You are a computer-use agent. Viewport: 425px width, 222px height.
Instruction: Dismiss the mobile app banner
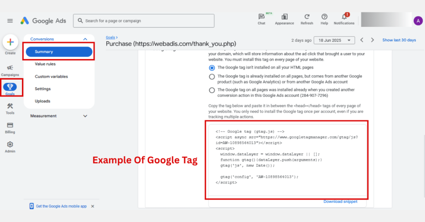pos(93,206)
